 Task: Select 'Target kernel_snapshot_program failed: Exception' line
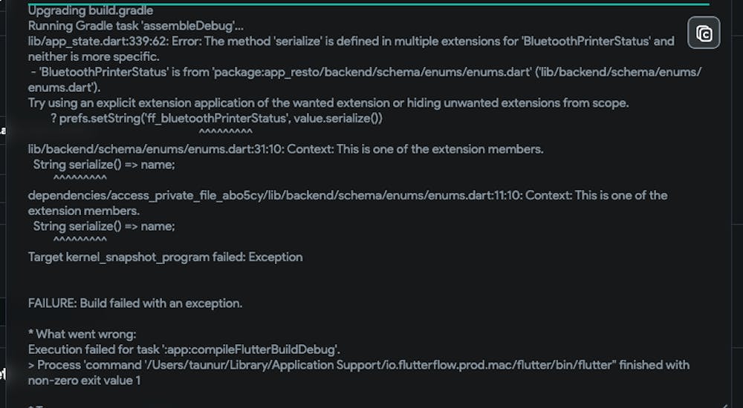point(166,257)
